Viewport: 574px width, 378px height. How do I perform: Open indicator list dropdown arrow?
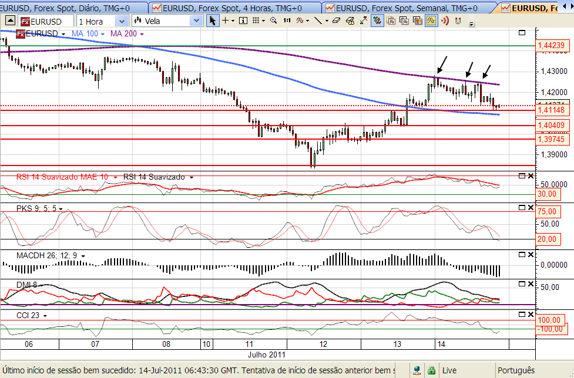[307, 21]
